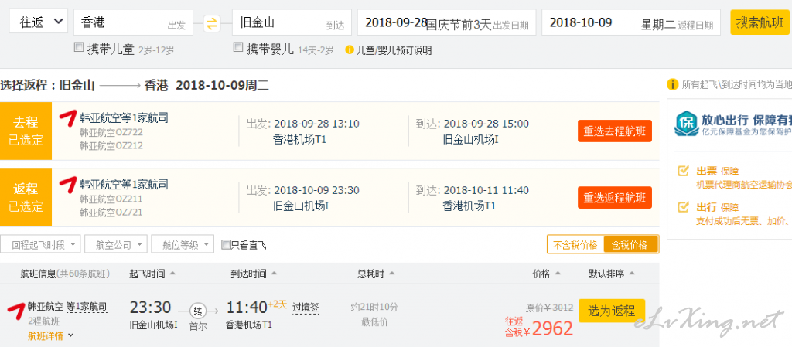Open the 航空公司 filter dropdown
792x347 pixels.
116,245
